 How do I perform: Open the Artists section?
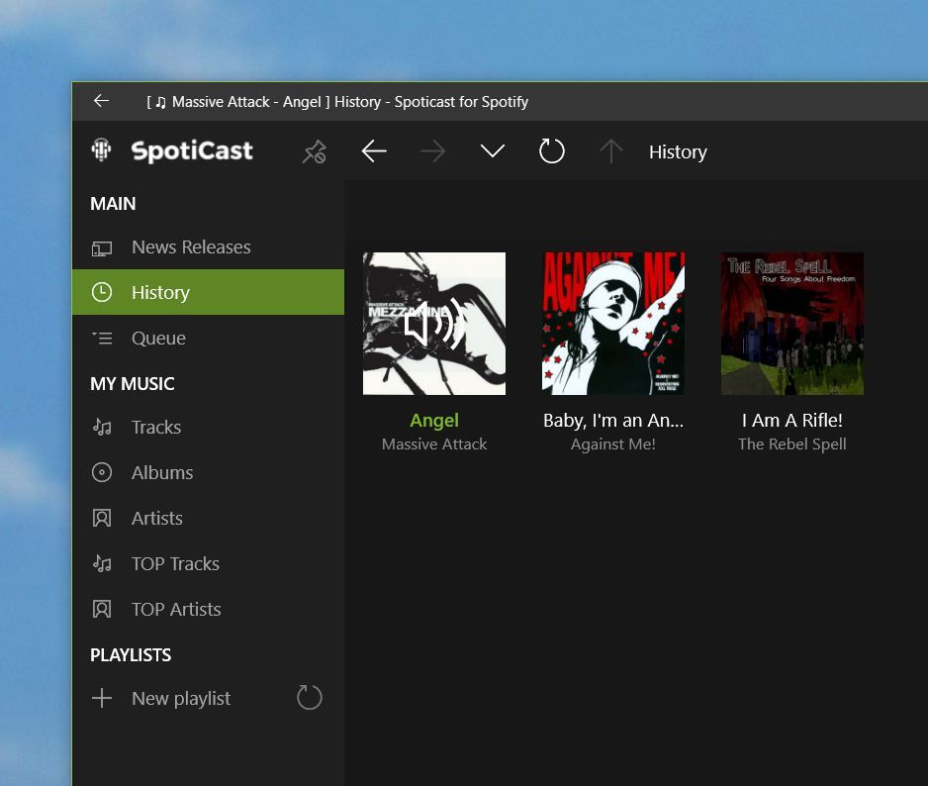(208, 519)
